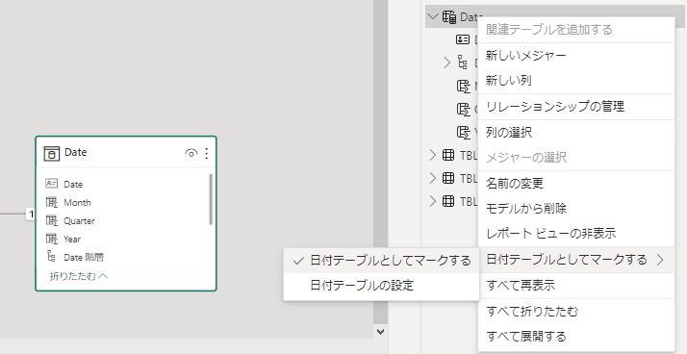The height and width of the screenshot is (354, 687).
Task: Choose 列の選択 menu entry
Action: 575,133
